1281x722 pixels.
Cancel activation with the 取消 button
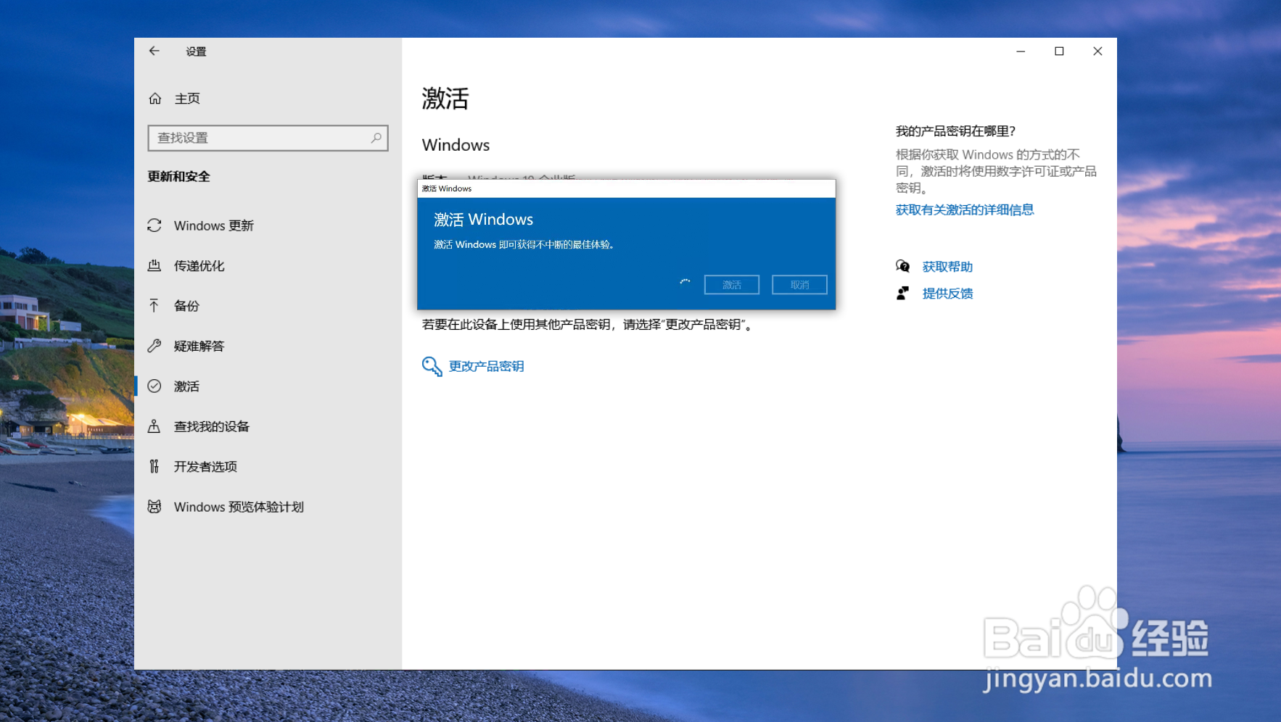coord(799,284)
